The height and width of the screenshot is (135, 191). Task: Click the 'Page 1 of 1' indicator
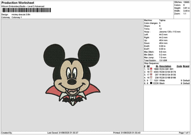[184, 133]
